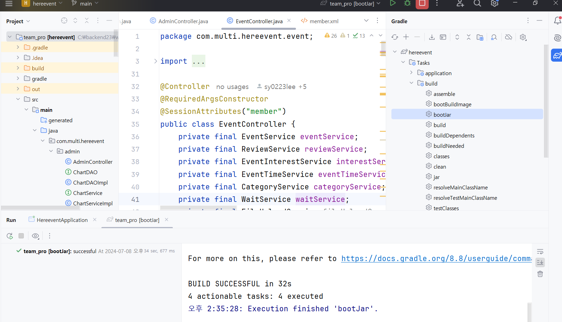Reload all Gradle projects

click(x=395, y=37)
